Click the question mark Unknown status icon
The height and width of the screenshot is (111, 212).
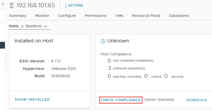pos(103,41)
